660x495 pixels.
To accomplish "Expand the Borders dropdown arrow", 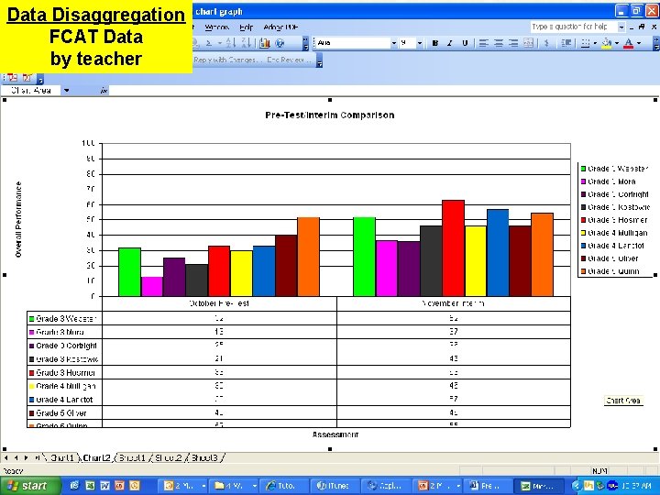I will [595, 43].
